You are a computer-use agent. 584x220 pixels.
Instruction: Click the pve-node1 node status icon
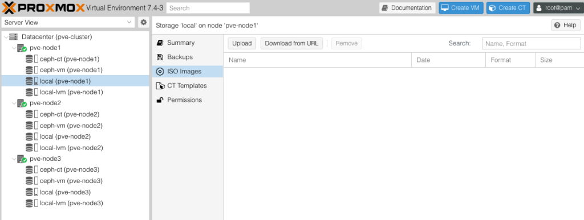pos(22,48)
